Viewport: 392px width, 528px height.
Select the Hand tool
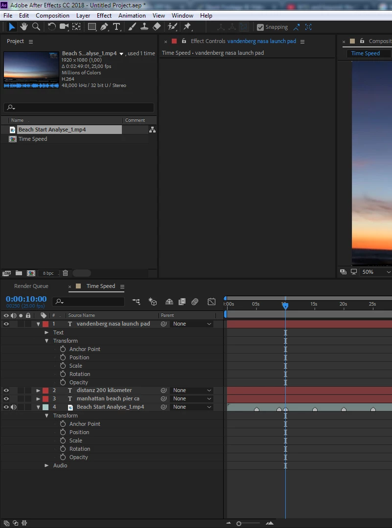point(23,27)
